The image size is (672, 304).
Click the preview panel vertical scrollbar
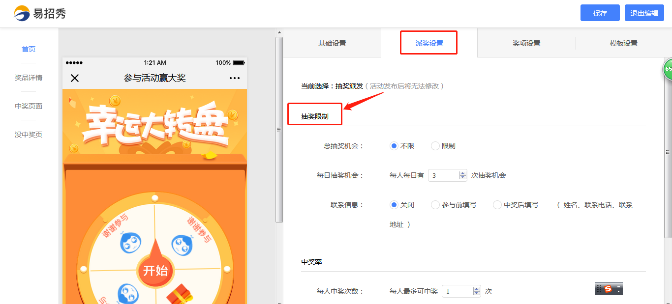[x=279, y=130]
